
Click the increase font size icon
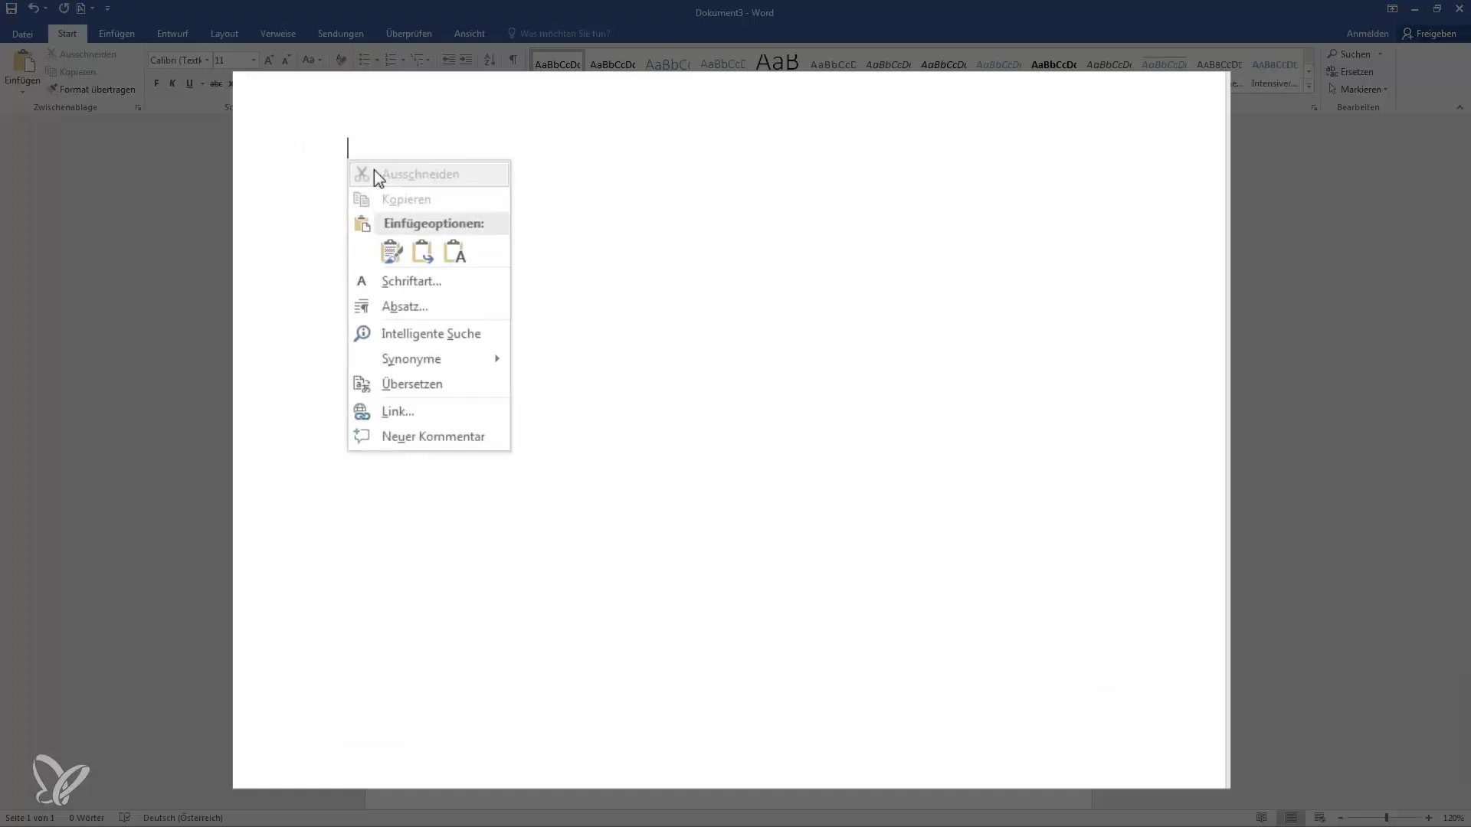coord(268,60)
